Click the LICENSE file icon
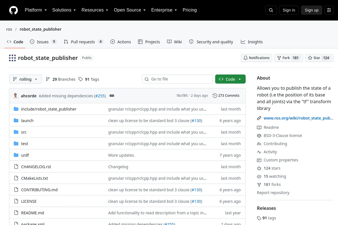338x225 pixels. pyautogui.click(x=16, y=201)
